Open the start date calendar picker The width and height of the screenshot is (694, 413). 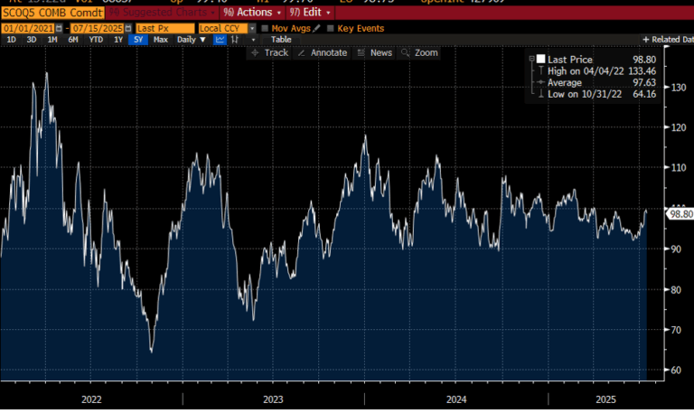[57, 28]
